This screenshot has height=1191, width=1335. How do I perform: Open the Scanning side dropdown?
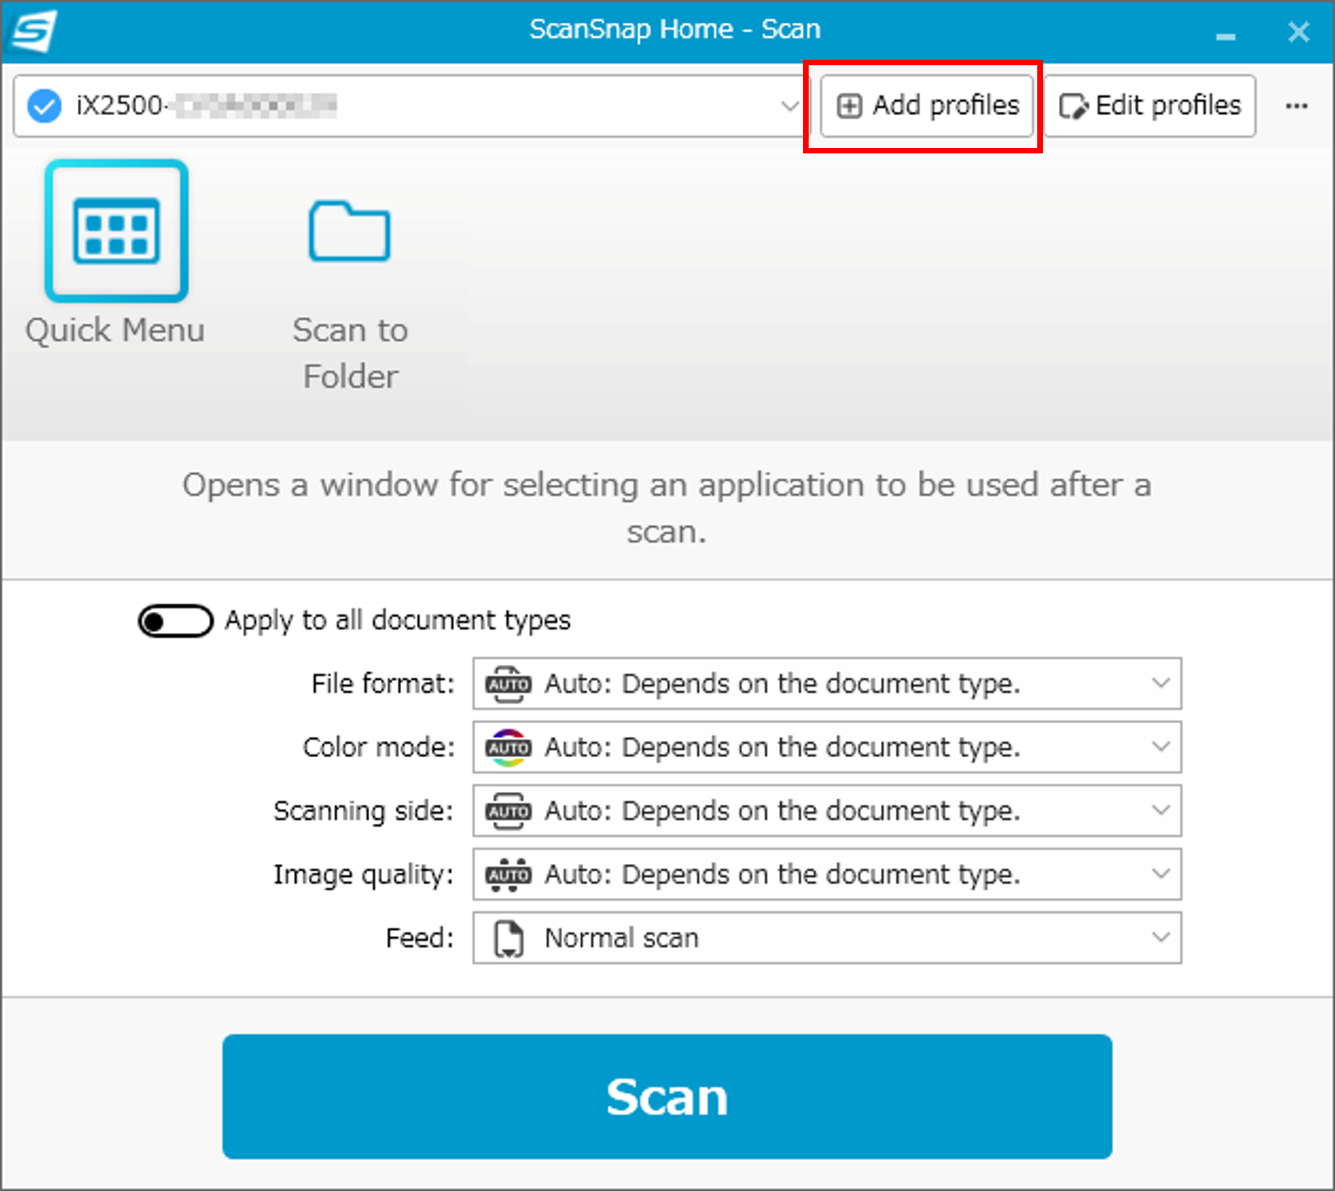coord(827,810)
